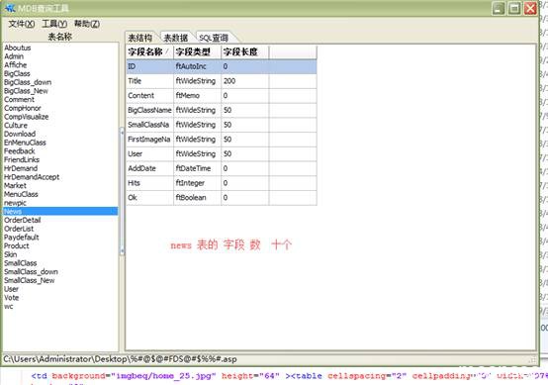
Task: Select the MenuClass table
Action: point(21,194)
